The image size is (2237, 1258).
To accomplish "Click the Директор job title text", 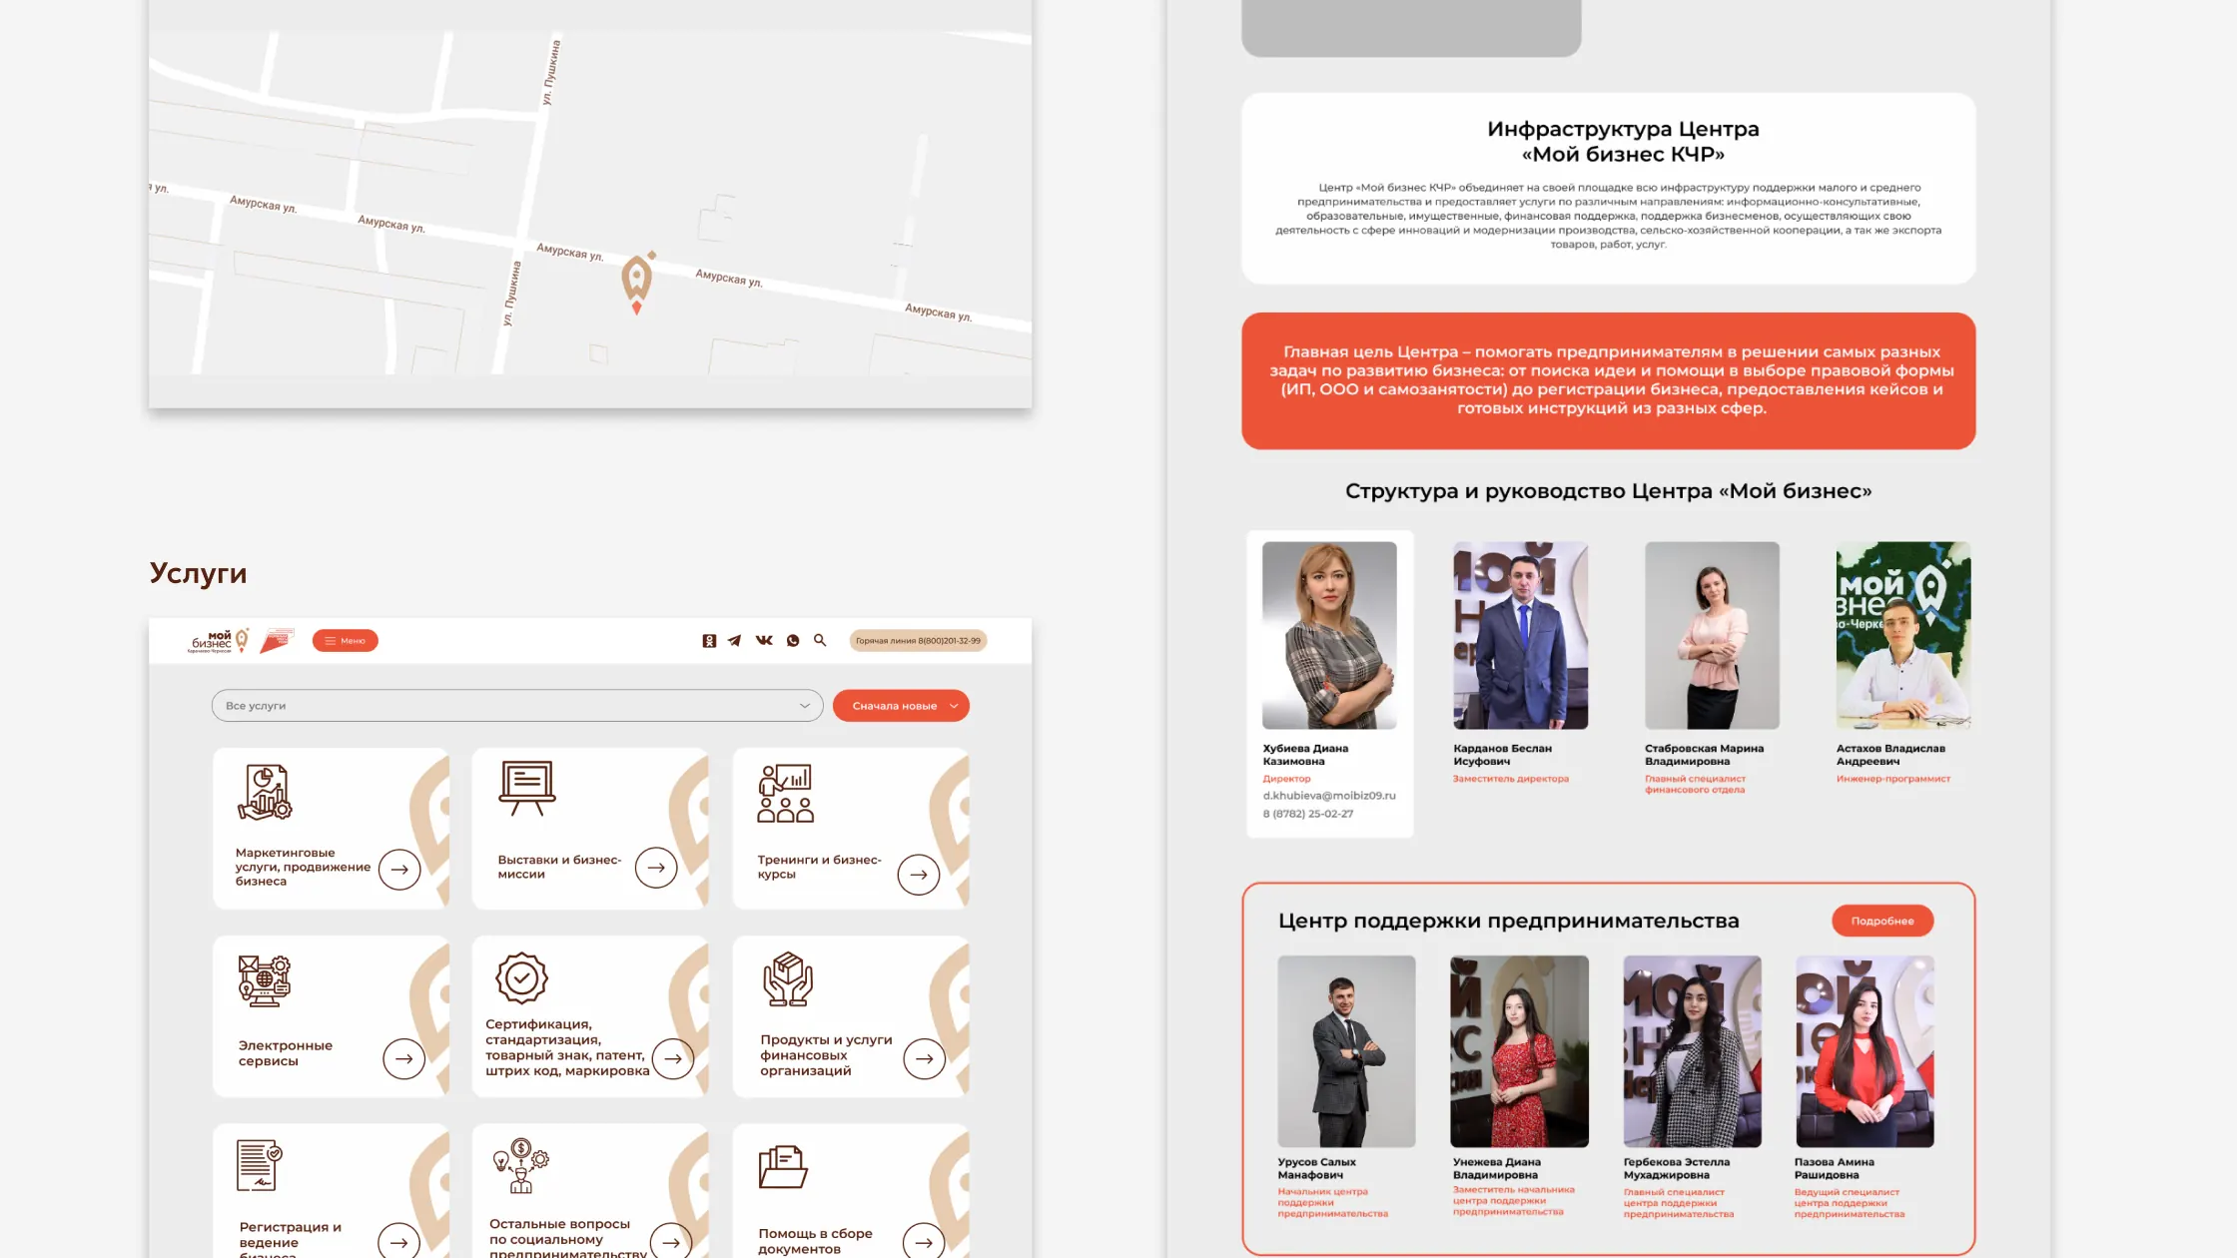I will click(x=1286, y=779).
